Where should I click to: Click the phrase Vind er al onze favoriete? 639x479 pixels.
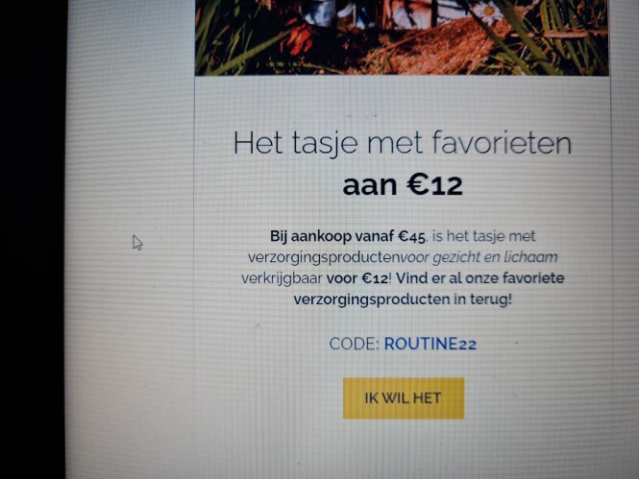click(x=480, y=278)
